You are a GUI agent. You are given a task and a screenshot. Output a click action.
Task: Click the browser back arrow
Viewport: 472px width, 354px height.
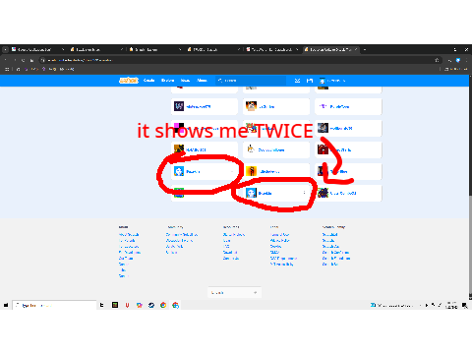pyautogui.click(x=6, y=60)
